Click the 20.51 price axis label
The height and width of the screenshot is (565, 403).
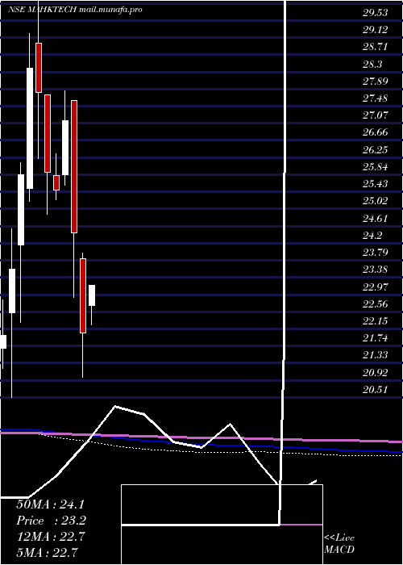(376, 389)
